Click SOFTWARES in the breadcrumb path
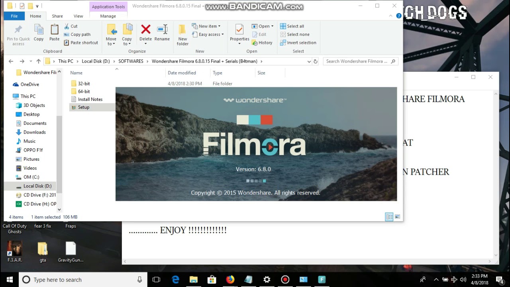 click(x=131, y=61)
